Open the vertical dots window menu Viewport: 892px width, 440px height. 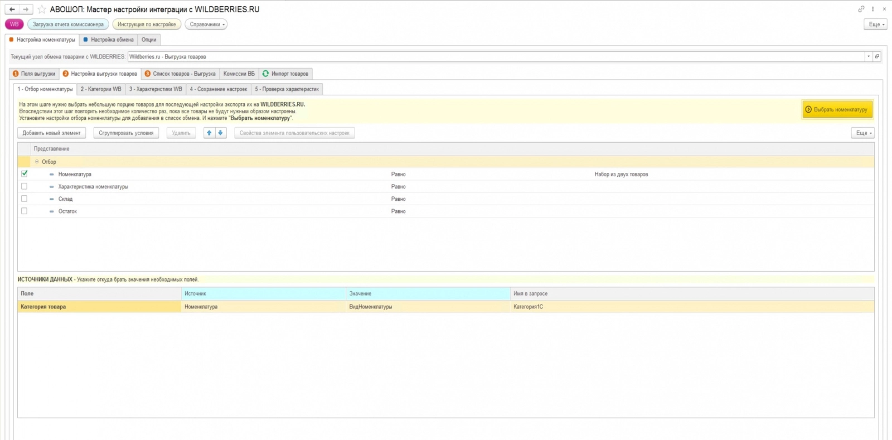click(873, 9)
